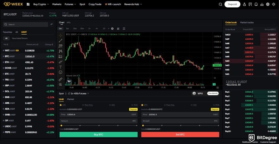Select the zoom-in magnifier chart tool
279x144 pixels.
(x=61, y=85)
